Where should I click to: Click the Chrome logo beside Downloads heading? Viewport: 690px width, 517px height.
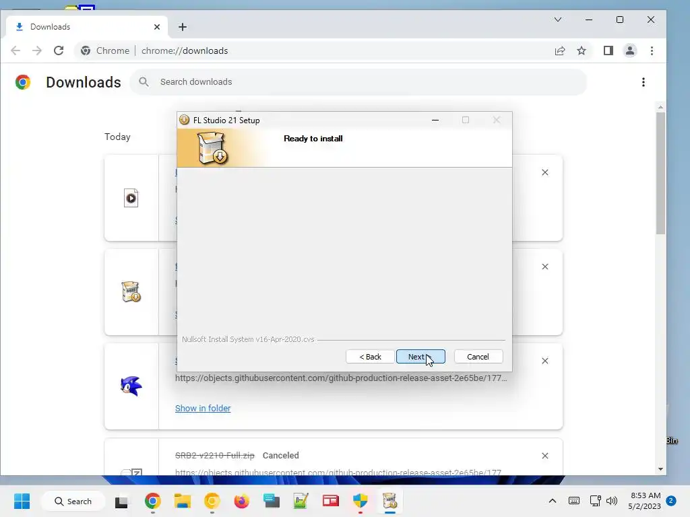tap(23, 82)
